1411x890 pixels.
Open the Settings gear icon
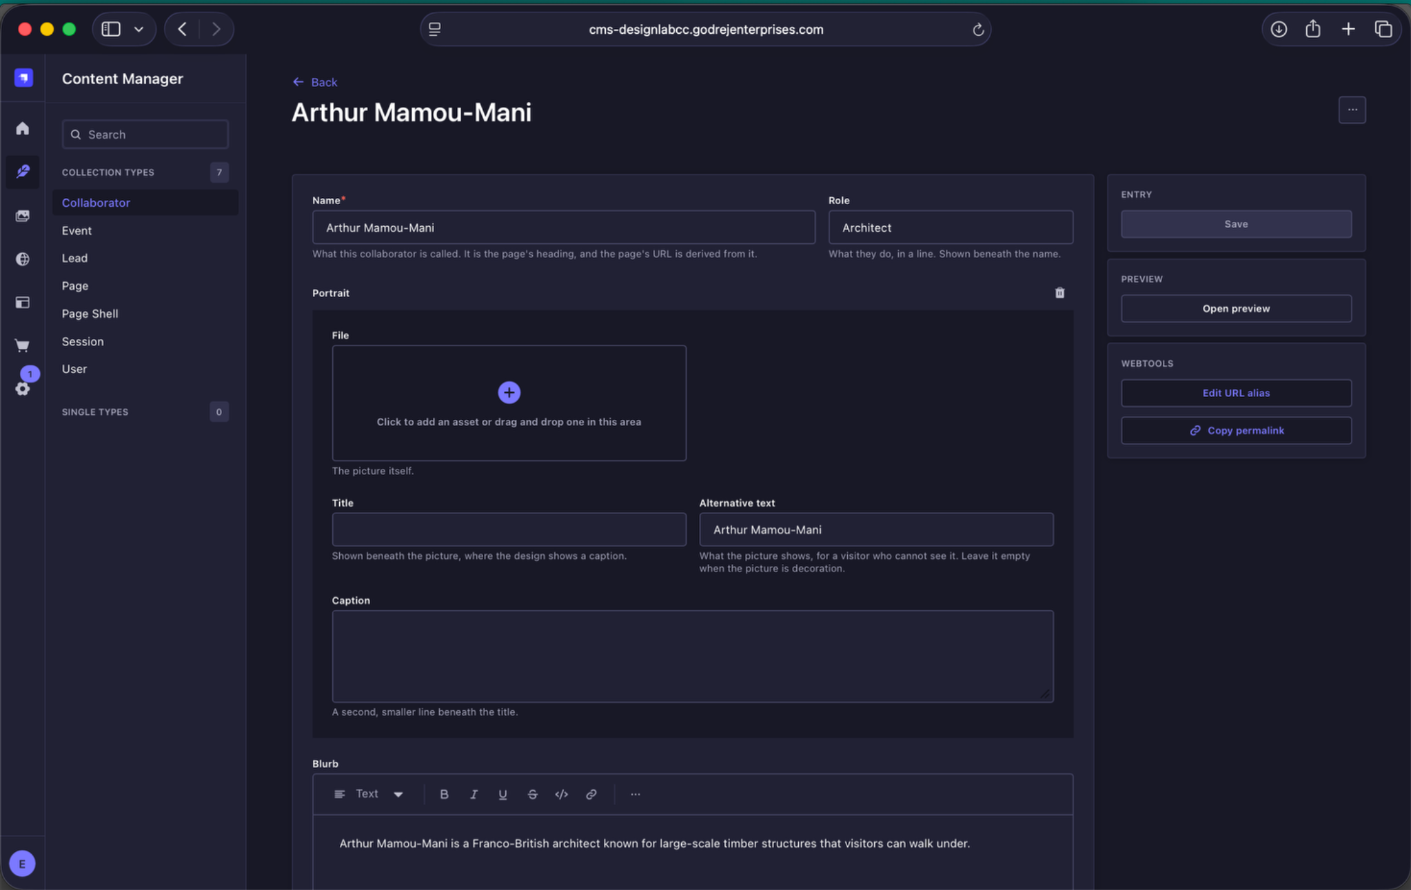(x=23, y=389)
